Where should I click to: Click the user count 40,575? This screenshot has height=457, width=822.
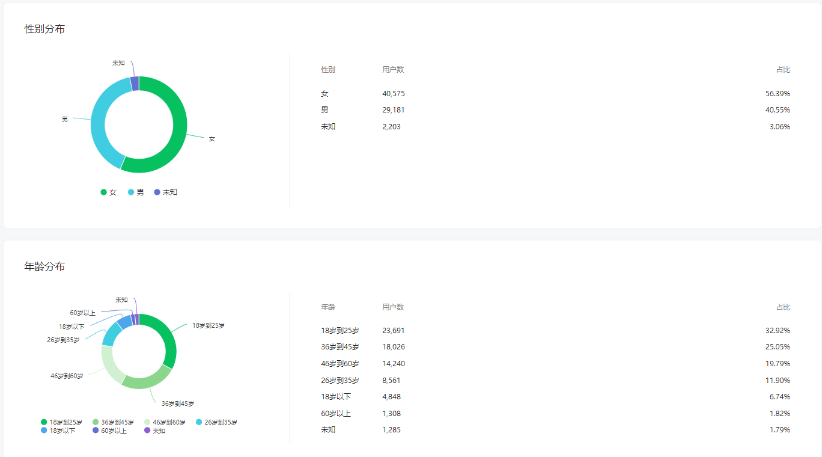[394, 94]
